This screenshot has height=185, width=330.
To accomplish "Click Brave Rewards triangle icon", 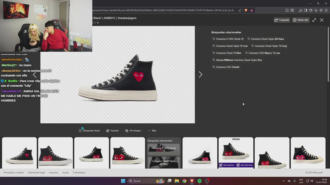I will (252, 10).
